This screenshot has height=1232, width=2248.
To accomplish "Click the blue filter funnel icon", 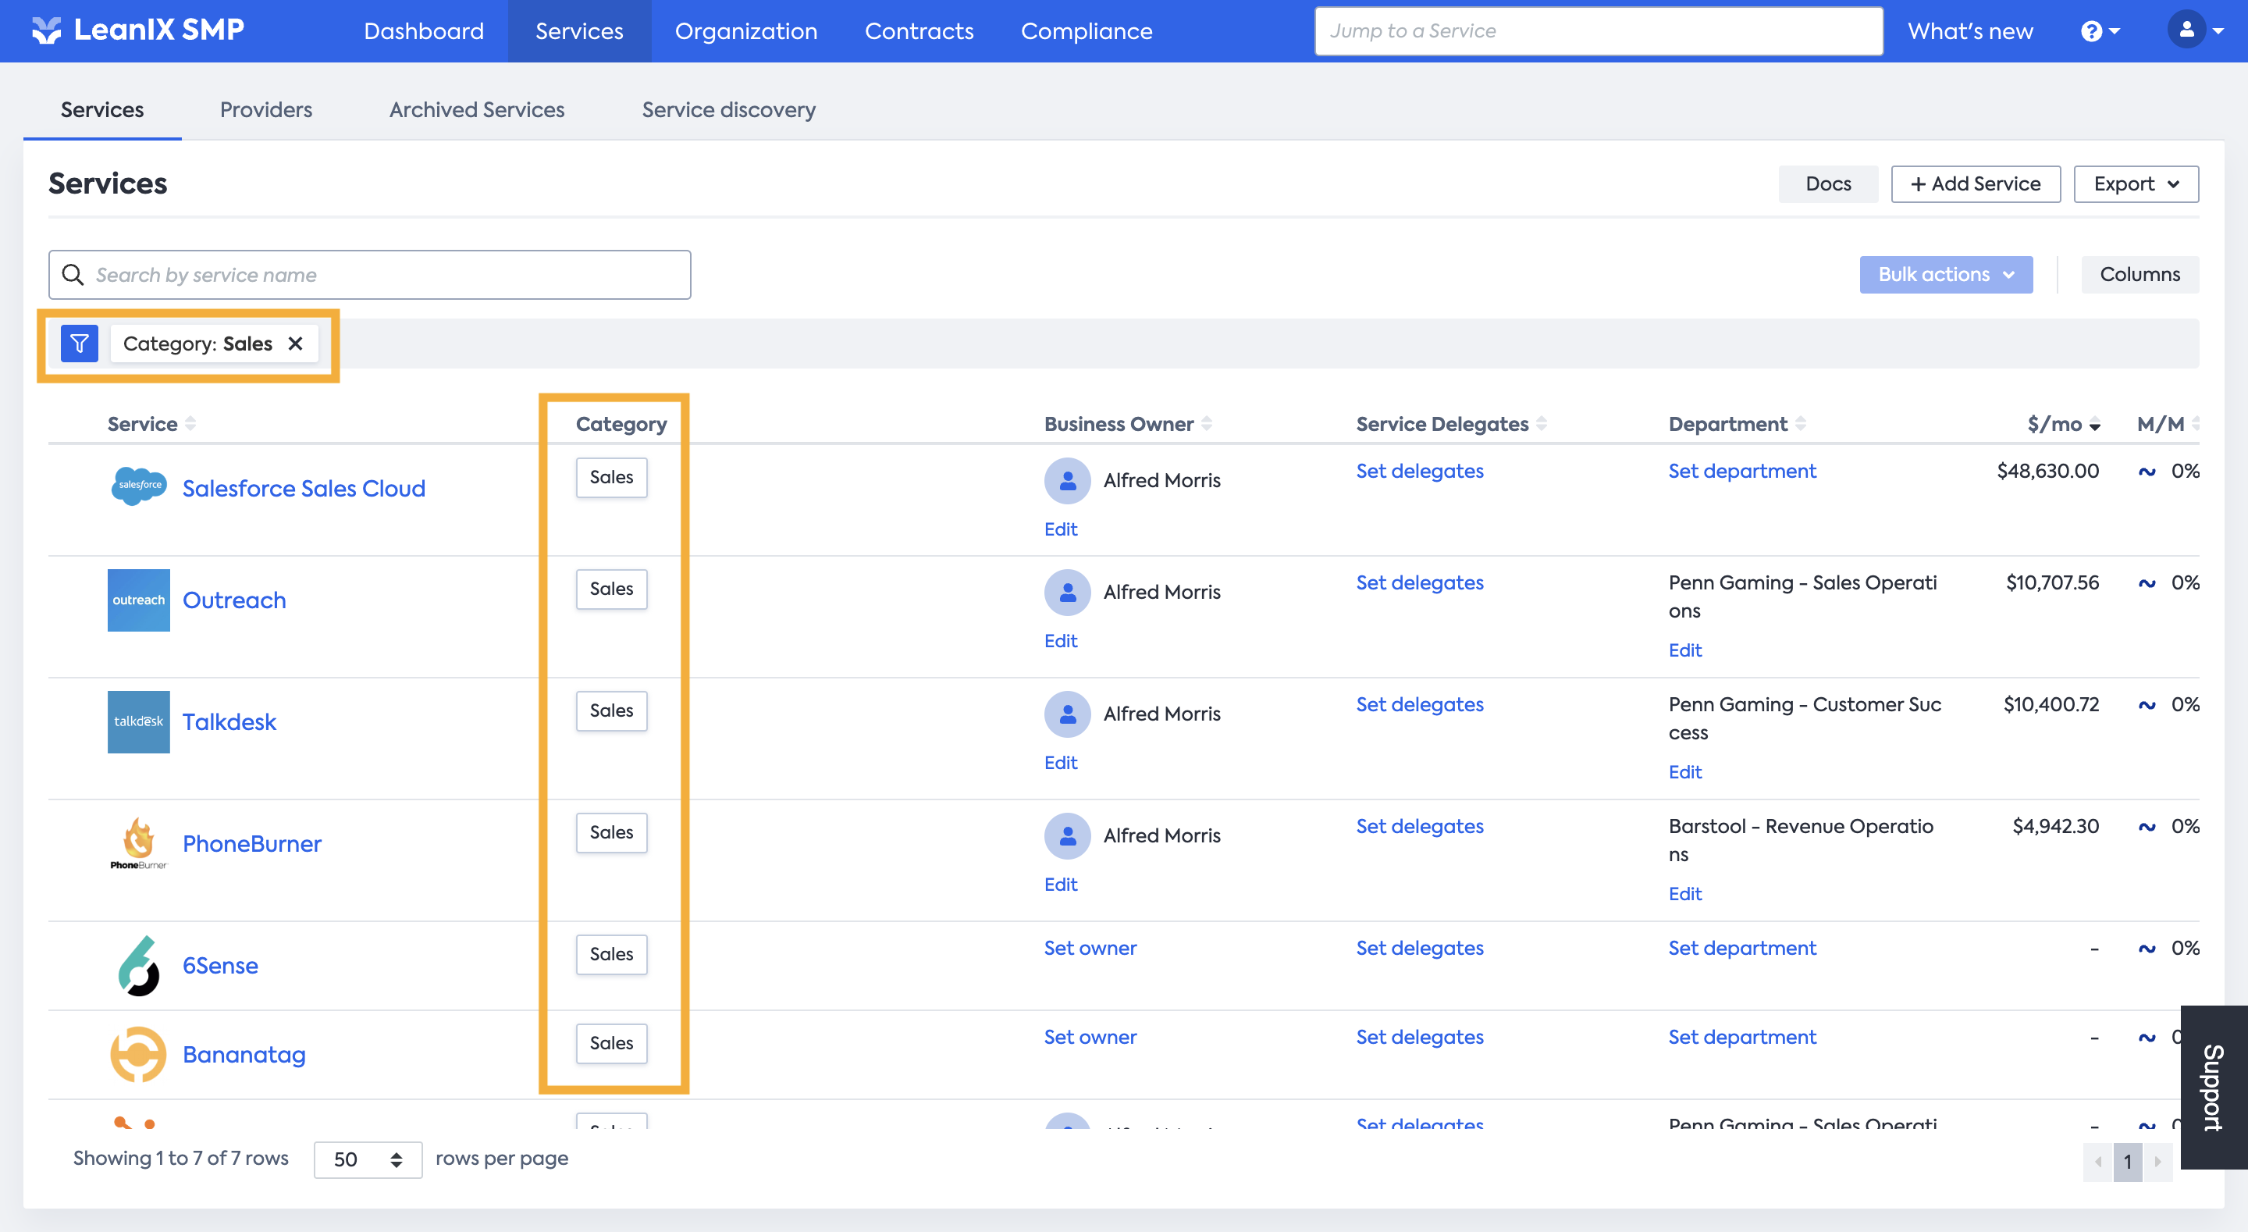I will (x=79, y=344).
